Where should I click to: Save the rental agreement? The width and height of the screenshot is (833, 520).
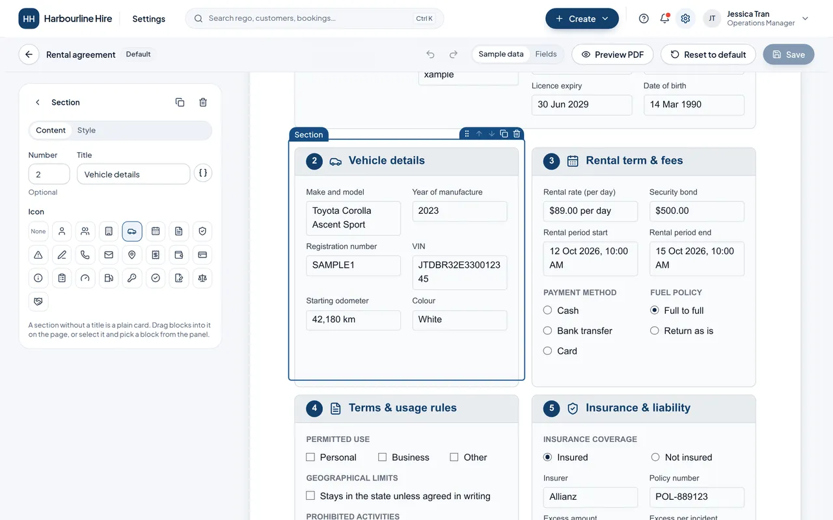pos(789,55)
